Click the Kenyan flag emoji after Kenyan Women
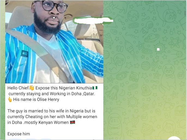This screenshot has width=187, height=140. coord(73,122)
